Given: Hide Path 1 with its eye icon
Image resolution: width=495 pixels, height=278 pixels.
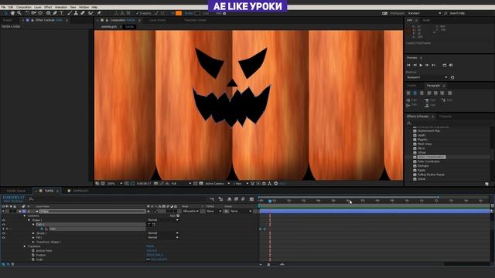Looking at the screenshot, I should click(3, 225).
